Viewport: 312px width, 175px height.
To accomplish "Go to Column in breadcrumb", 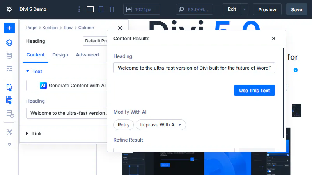I will pos(86,28).
